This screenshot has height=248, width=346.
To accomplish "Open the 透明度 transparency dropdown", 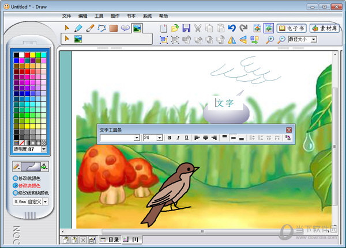I will (x=44, y=149).
